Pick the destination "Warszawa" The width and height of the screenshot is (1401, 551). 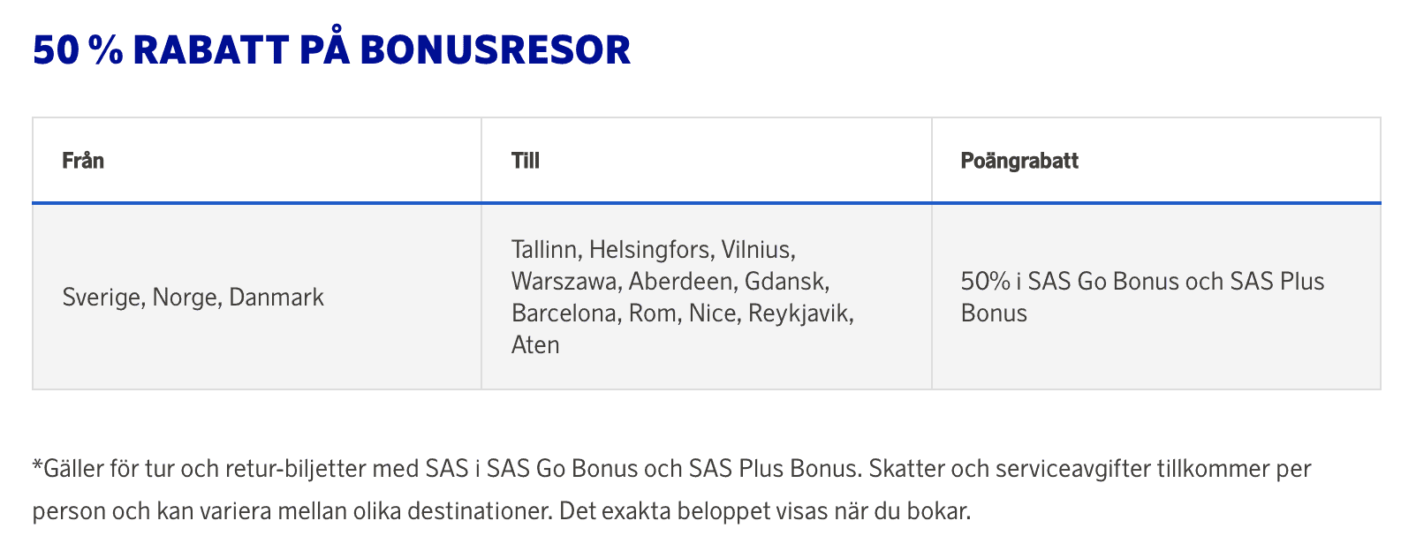[x=565, y=282]
